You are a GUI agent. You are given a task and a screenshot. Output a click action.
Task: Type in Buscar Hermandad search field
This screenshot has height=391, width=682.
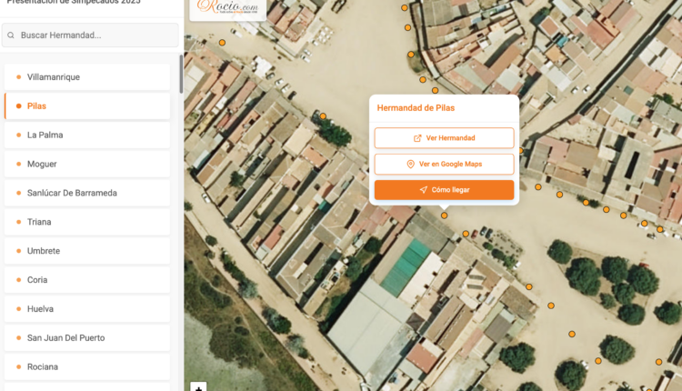[x=95, y=35]
